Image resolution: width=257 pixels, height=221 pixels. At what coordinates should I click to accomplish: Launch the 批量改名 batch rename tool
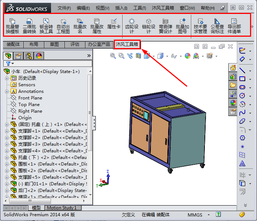80,26
